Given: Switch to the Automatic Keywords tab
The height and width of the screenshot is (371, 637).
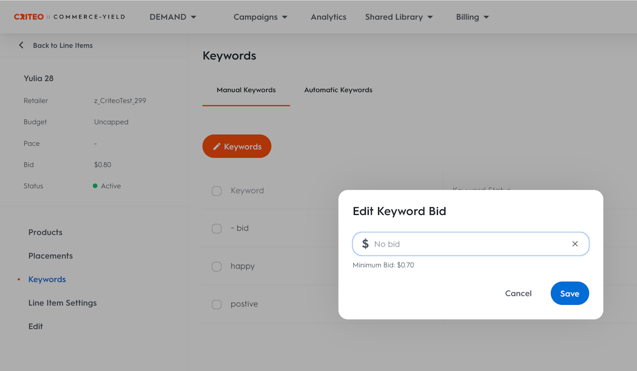Looking at the screenshot, I should pos(338,90).
